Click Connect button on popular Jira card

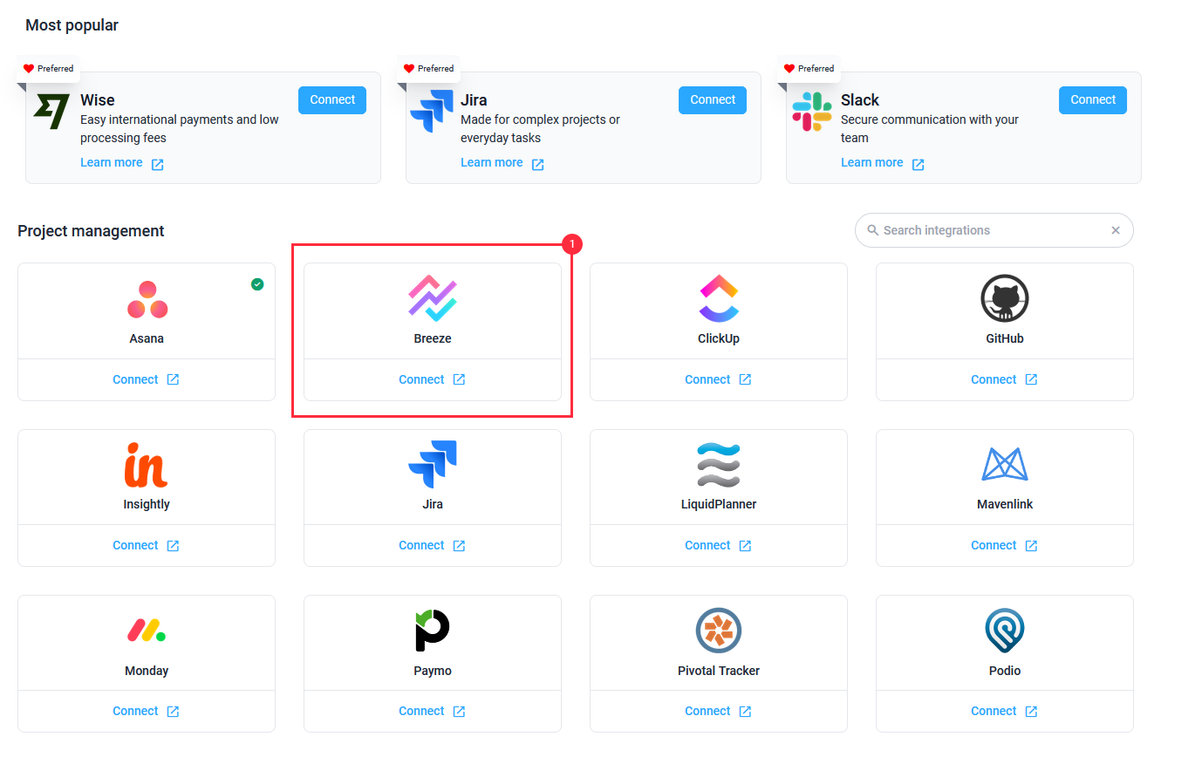point(713,100)
